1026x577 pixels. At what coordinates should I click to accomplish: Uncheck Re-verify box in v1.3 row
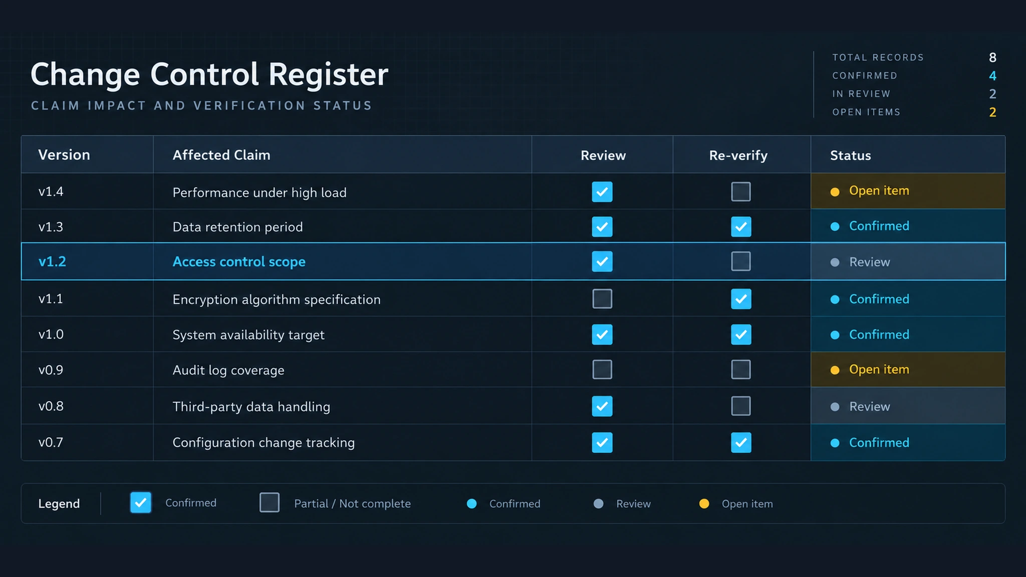(x=740, y=226)
